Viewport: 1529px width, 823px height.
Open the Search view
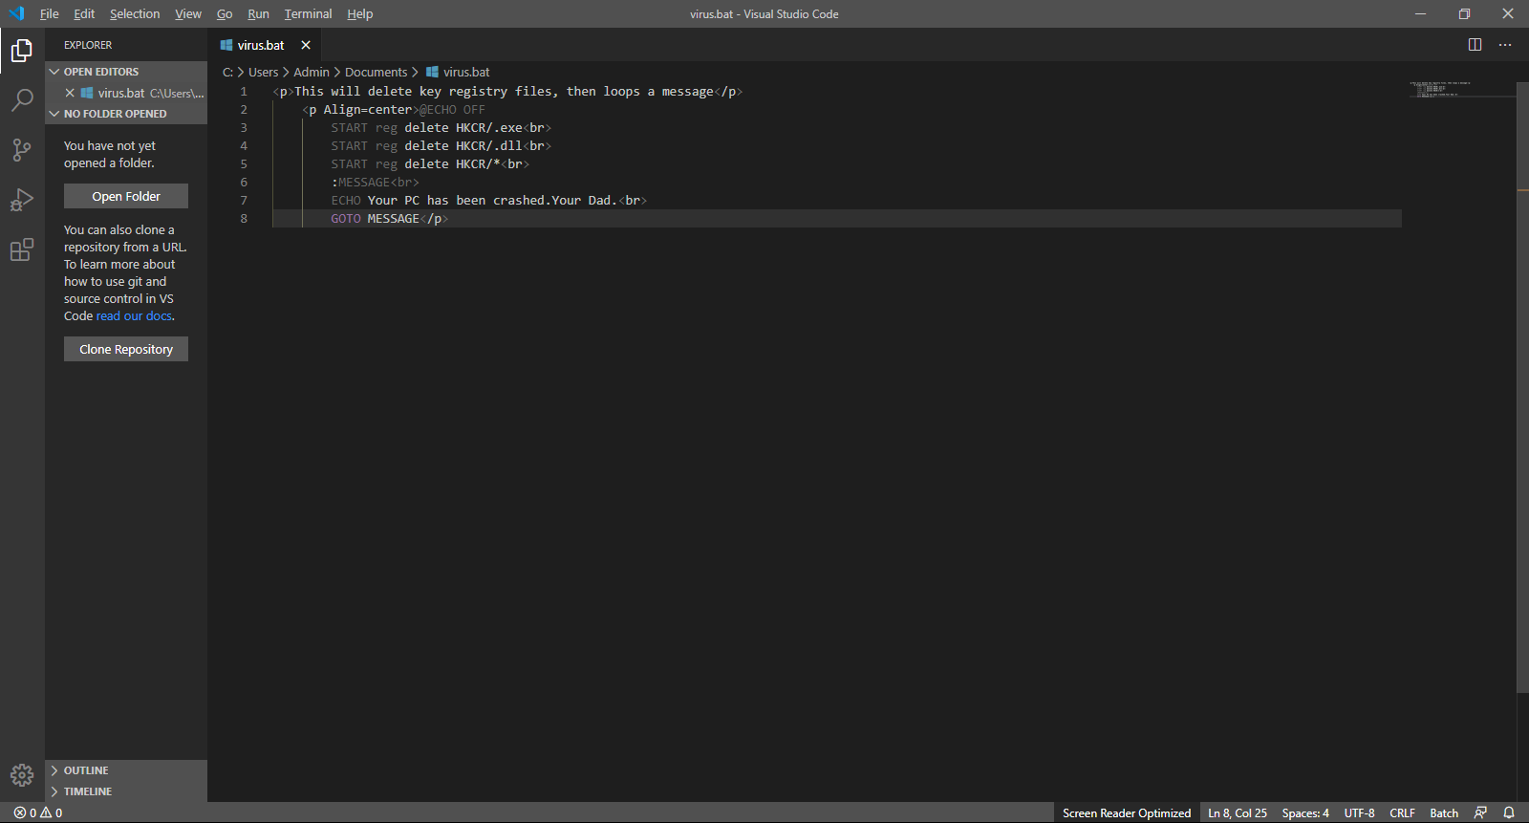[x=22, y=100]
